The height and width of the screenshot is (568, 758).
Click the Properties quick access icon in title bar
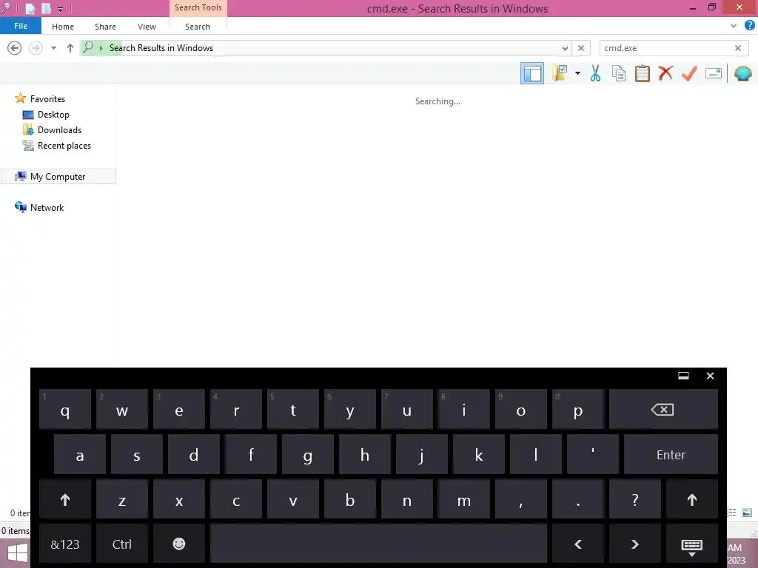tap(30, 8)
